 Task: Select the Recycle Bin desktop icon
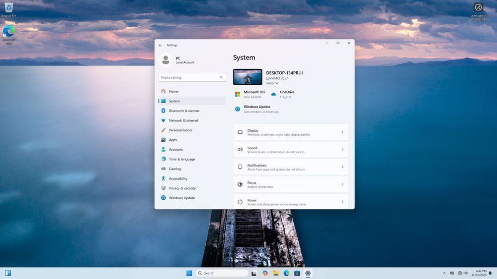click(x=8, y=9)
